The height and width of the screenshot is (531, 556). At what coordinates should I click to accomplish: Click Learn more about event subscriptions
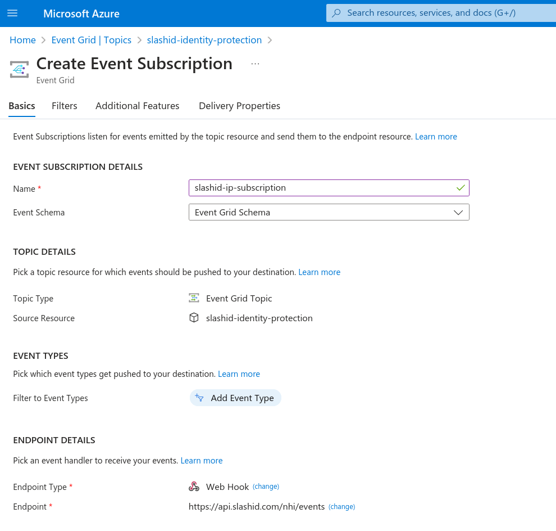(436, 136)
